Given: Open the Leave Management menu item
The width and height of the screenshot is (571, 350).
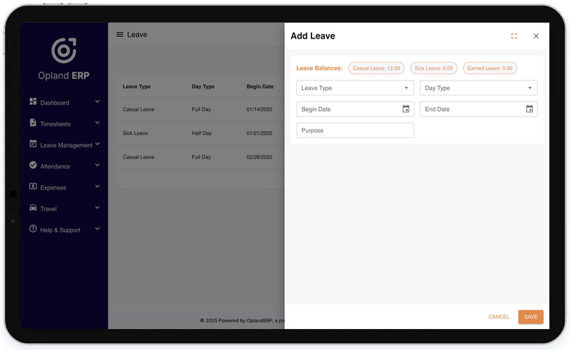Looking at the screenshot, I should 66,145.
